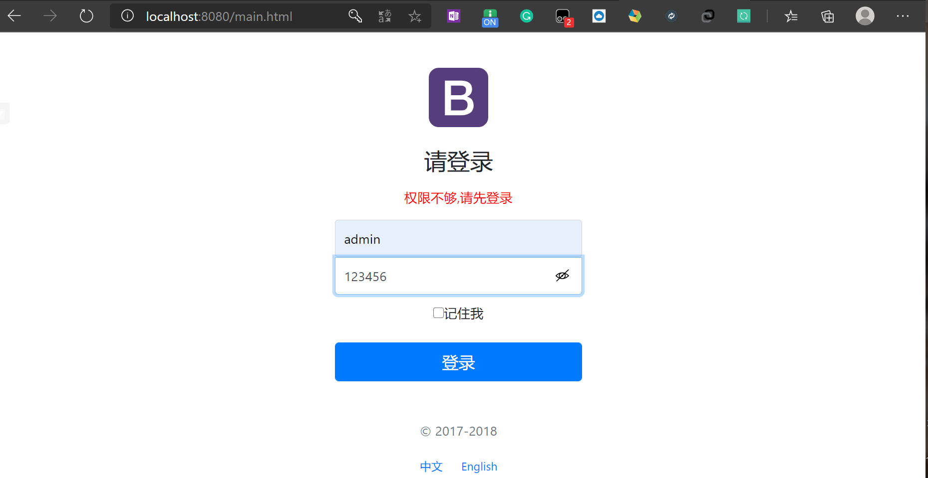Click the purple Bootstrap B logo
The height and width of the screenshot is (478, 928).
point(458,97)
